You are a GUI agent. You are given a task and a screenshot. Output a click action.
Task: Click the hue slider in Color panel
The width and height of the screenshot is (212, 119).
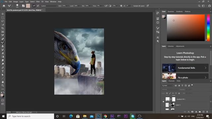pos(208,28)
